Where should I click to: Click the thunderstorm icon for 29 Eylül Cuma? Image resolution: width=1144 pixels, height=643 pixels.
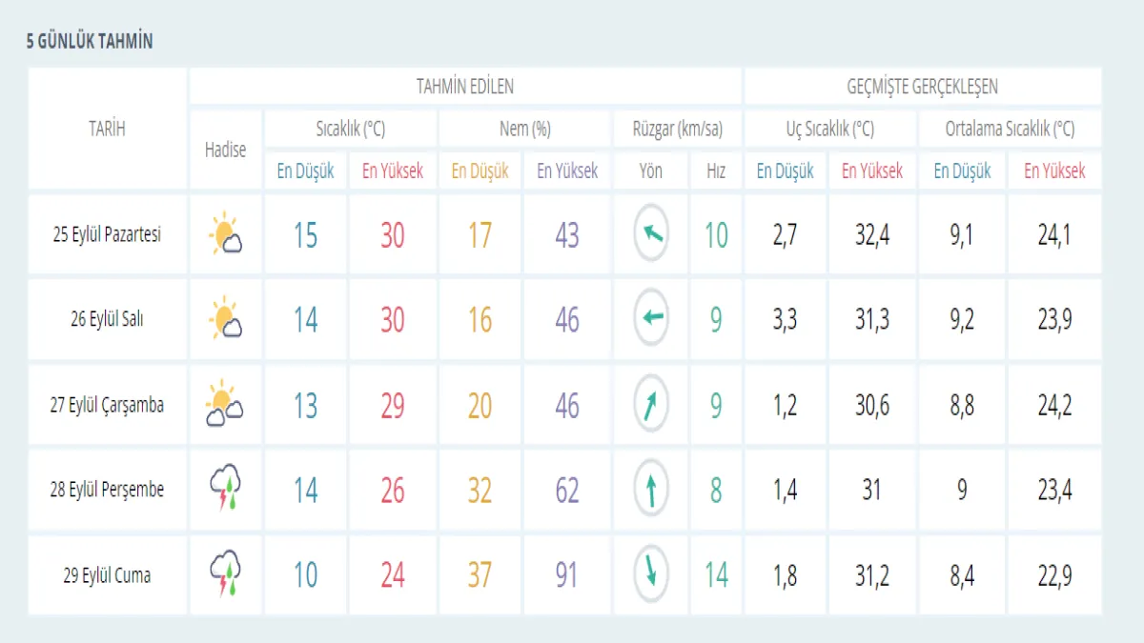pyautogui.click(x=225, y=575)
